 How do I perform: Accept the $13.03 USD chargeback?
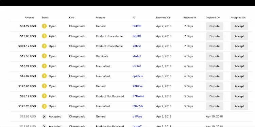click(x=239, y=36)
